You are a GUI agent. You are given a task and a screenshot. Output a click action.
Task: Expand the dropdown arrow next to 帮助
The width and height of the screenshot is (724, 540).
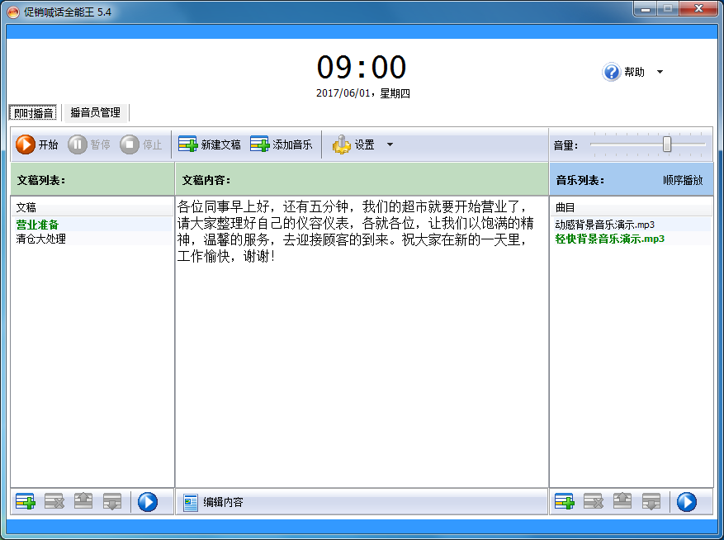coord(658,72)
